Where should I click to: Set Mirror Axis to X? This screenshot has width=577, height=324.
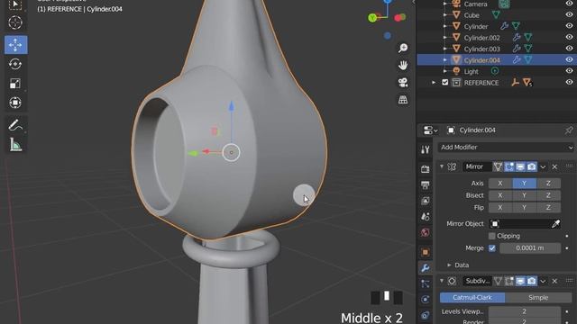[500, 184]
